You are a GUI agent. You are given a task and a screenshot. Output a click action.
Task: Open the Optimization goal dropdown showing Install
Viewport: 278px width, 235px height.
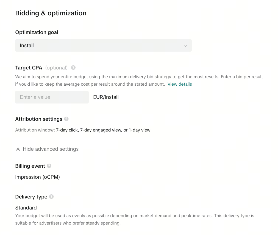103,46
